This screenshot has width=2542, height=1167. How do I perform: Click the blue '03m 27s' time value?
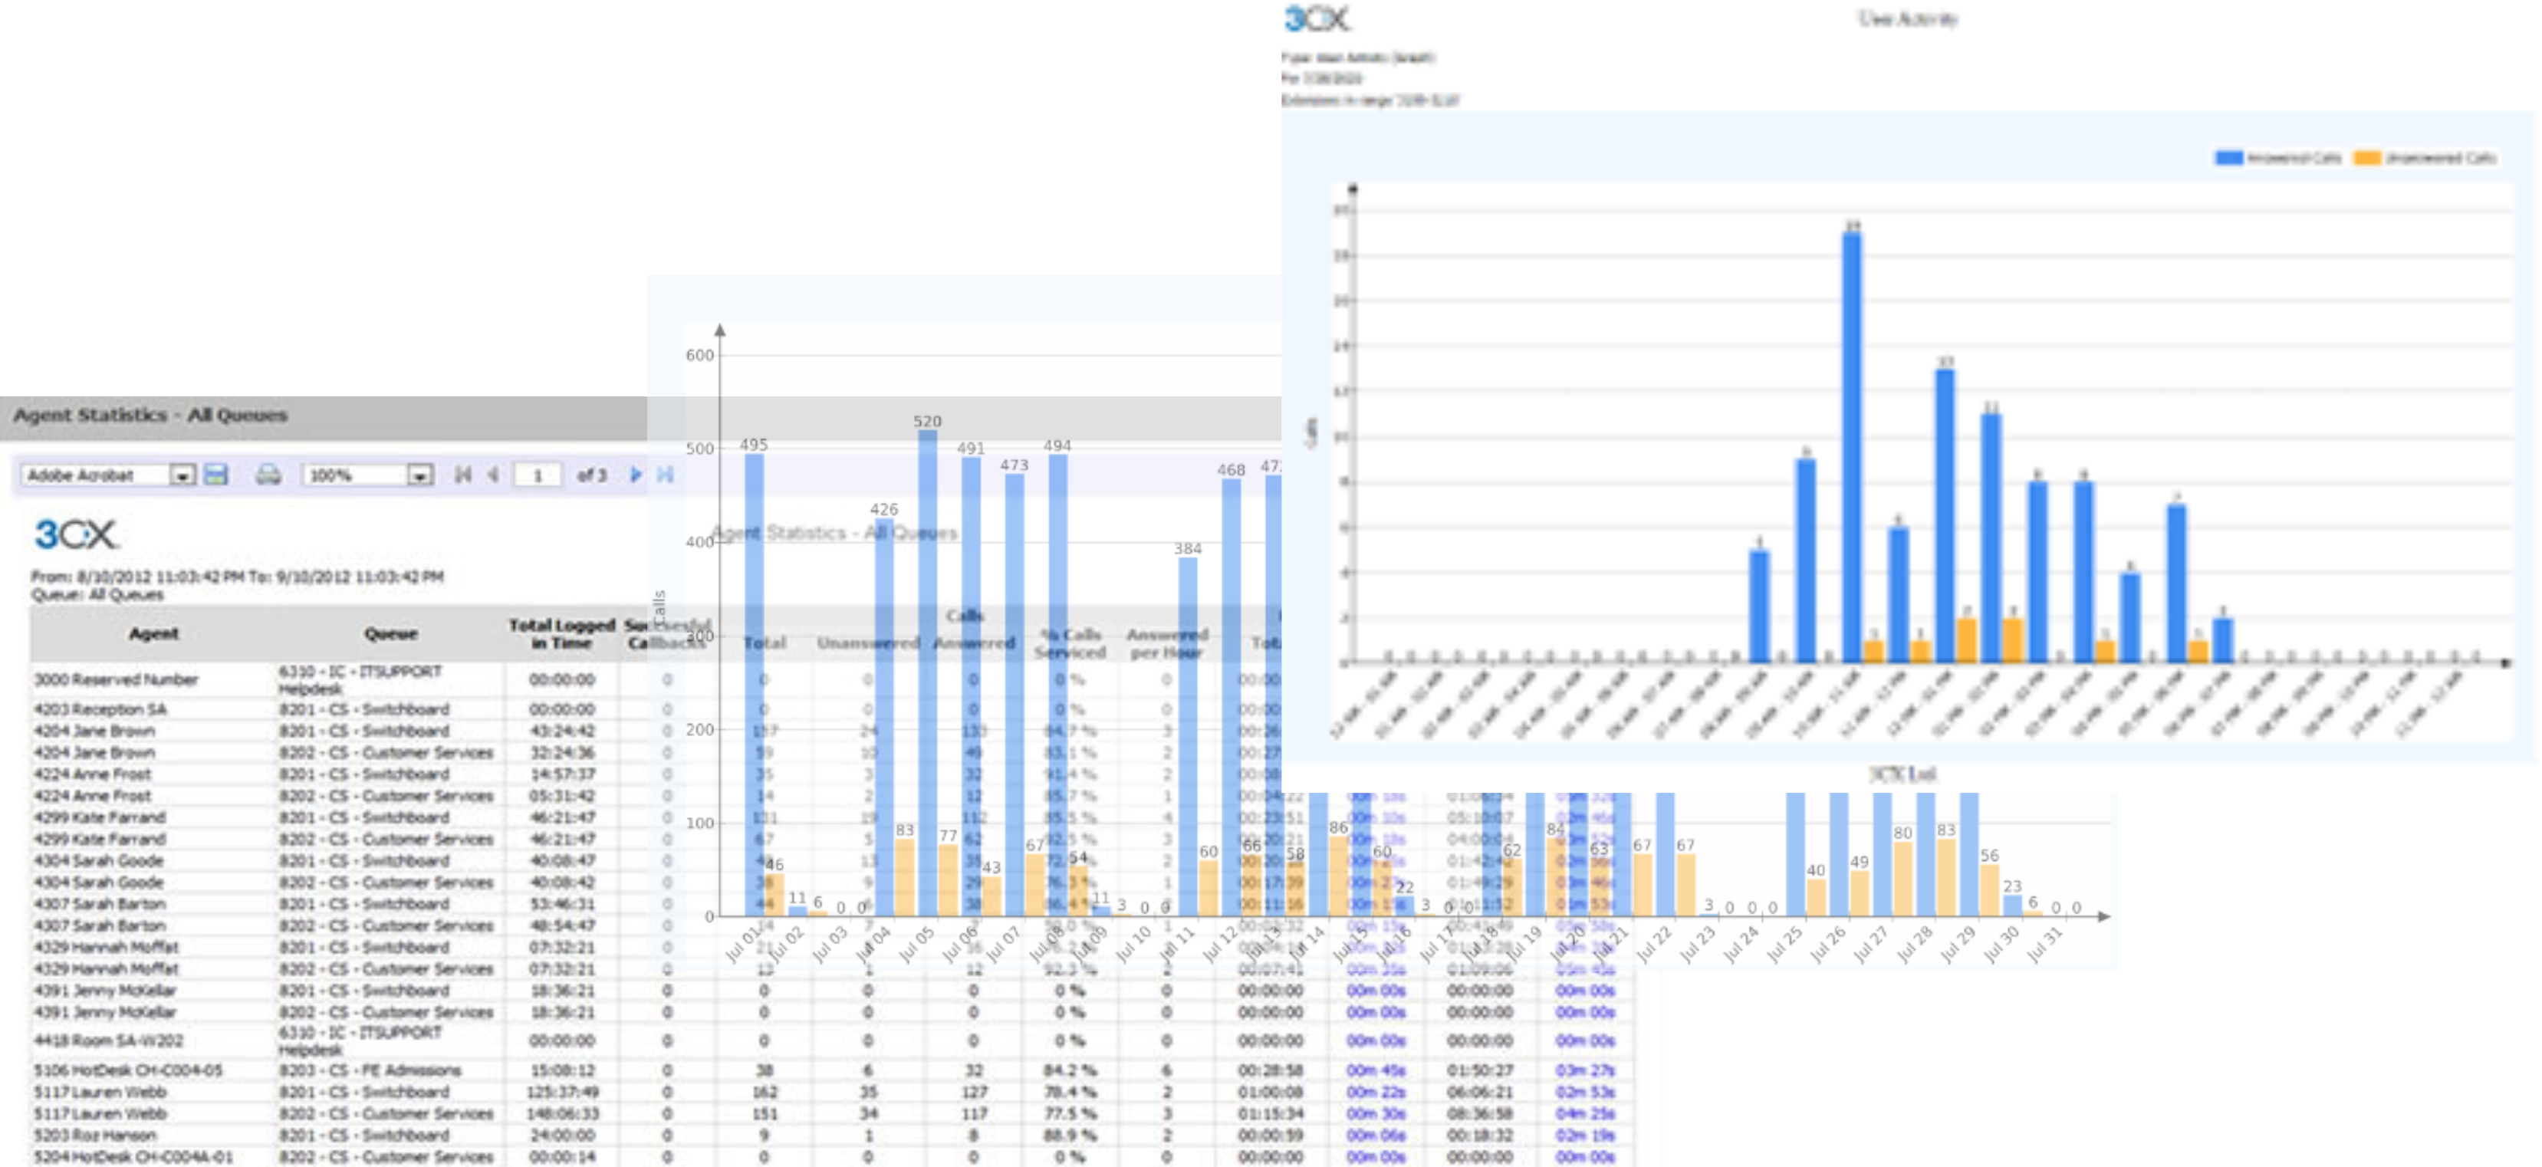tap(1585, 1070)
